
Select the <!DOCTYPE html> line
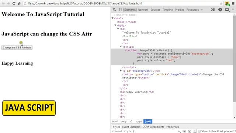point(125,15)
